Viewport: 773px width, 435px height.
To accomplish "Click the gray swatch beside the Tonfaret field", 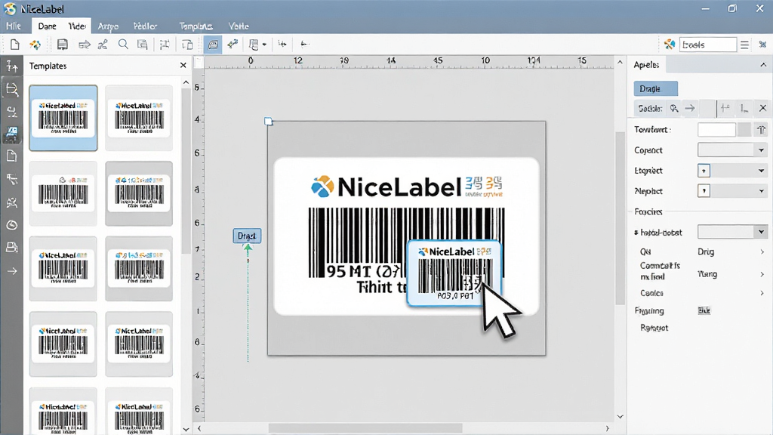I will coord(744,130).
